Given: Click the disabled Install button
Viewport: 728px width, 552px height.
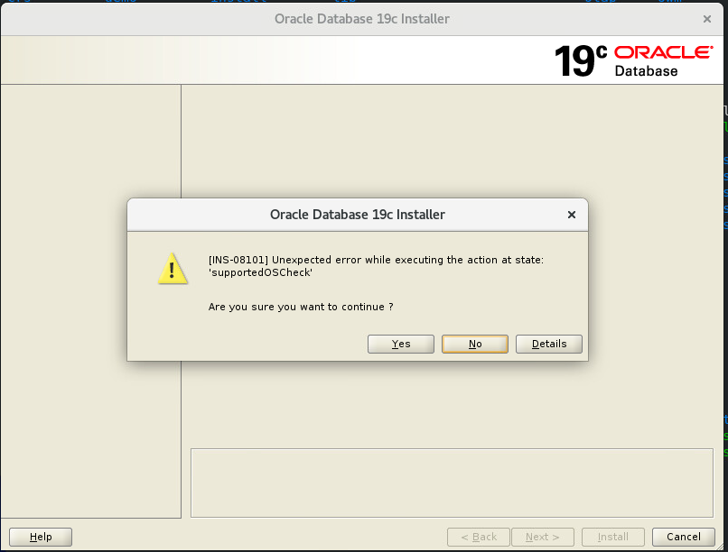Looking at the screenshot, I should (x=613, y=537).
